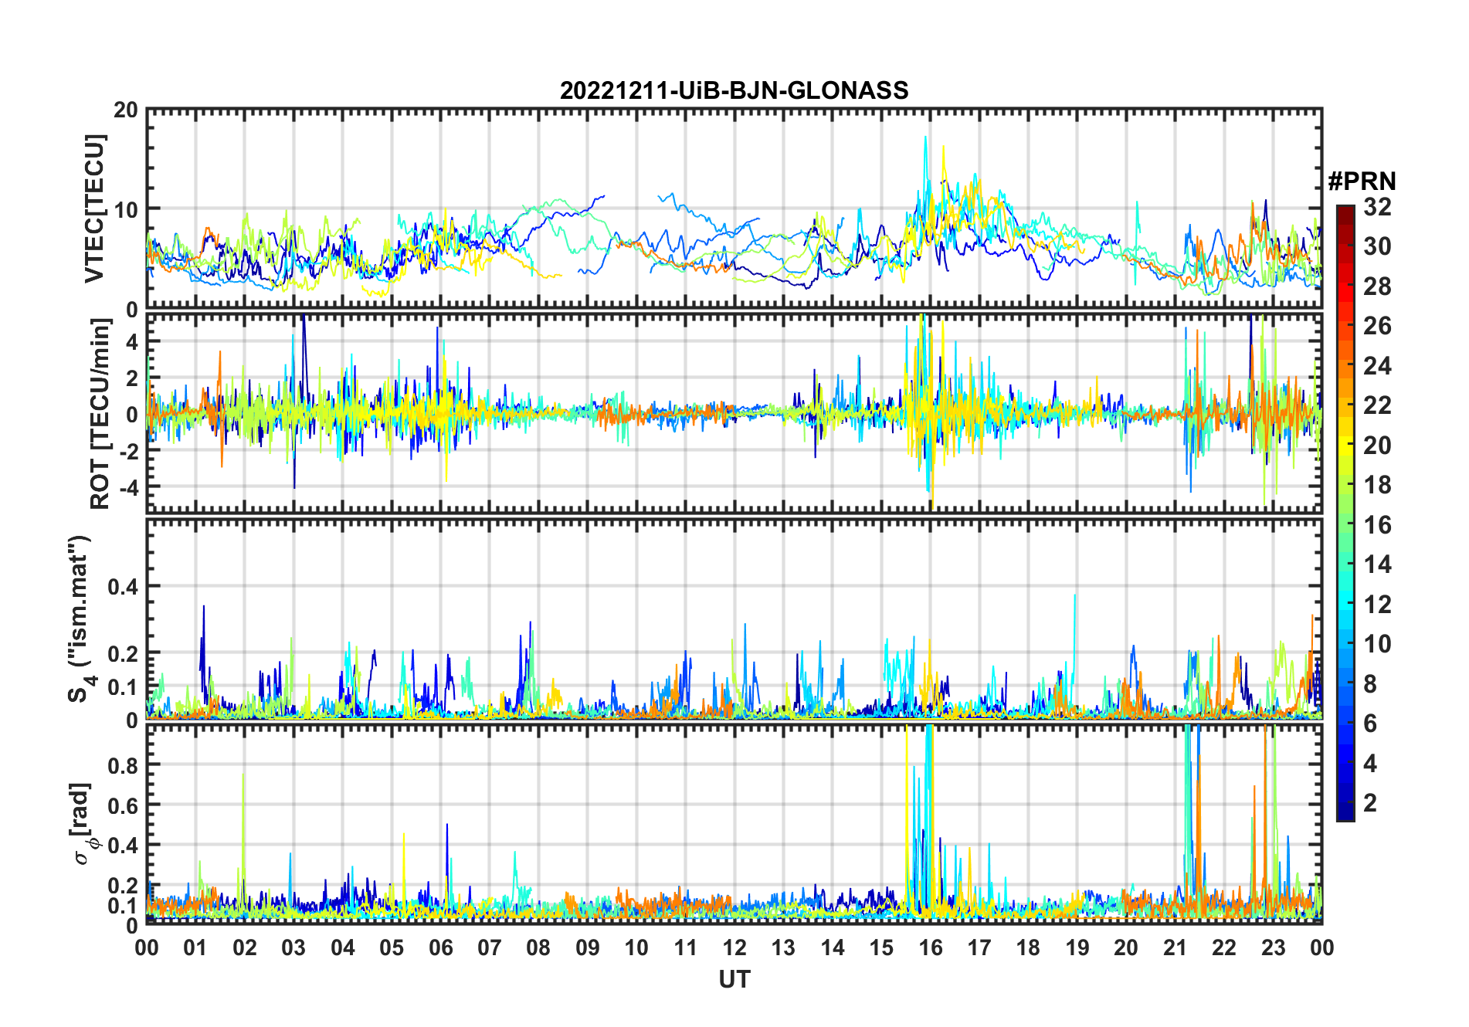Click the PRN colorbar strip

[1345, 513]
